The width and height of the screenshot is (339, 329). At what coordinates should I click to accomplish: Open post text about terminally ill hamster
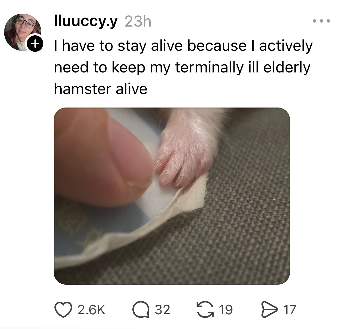[183, 67]
